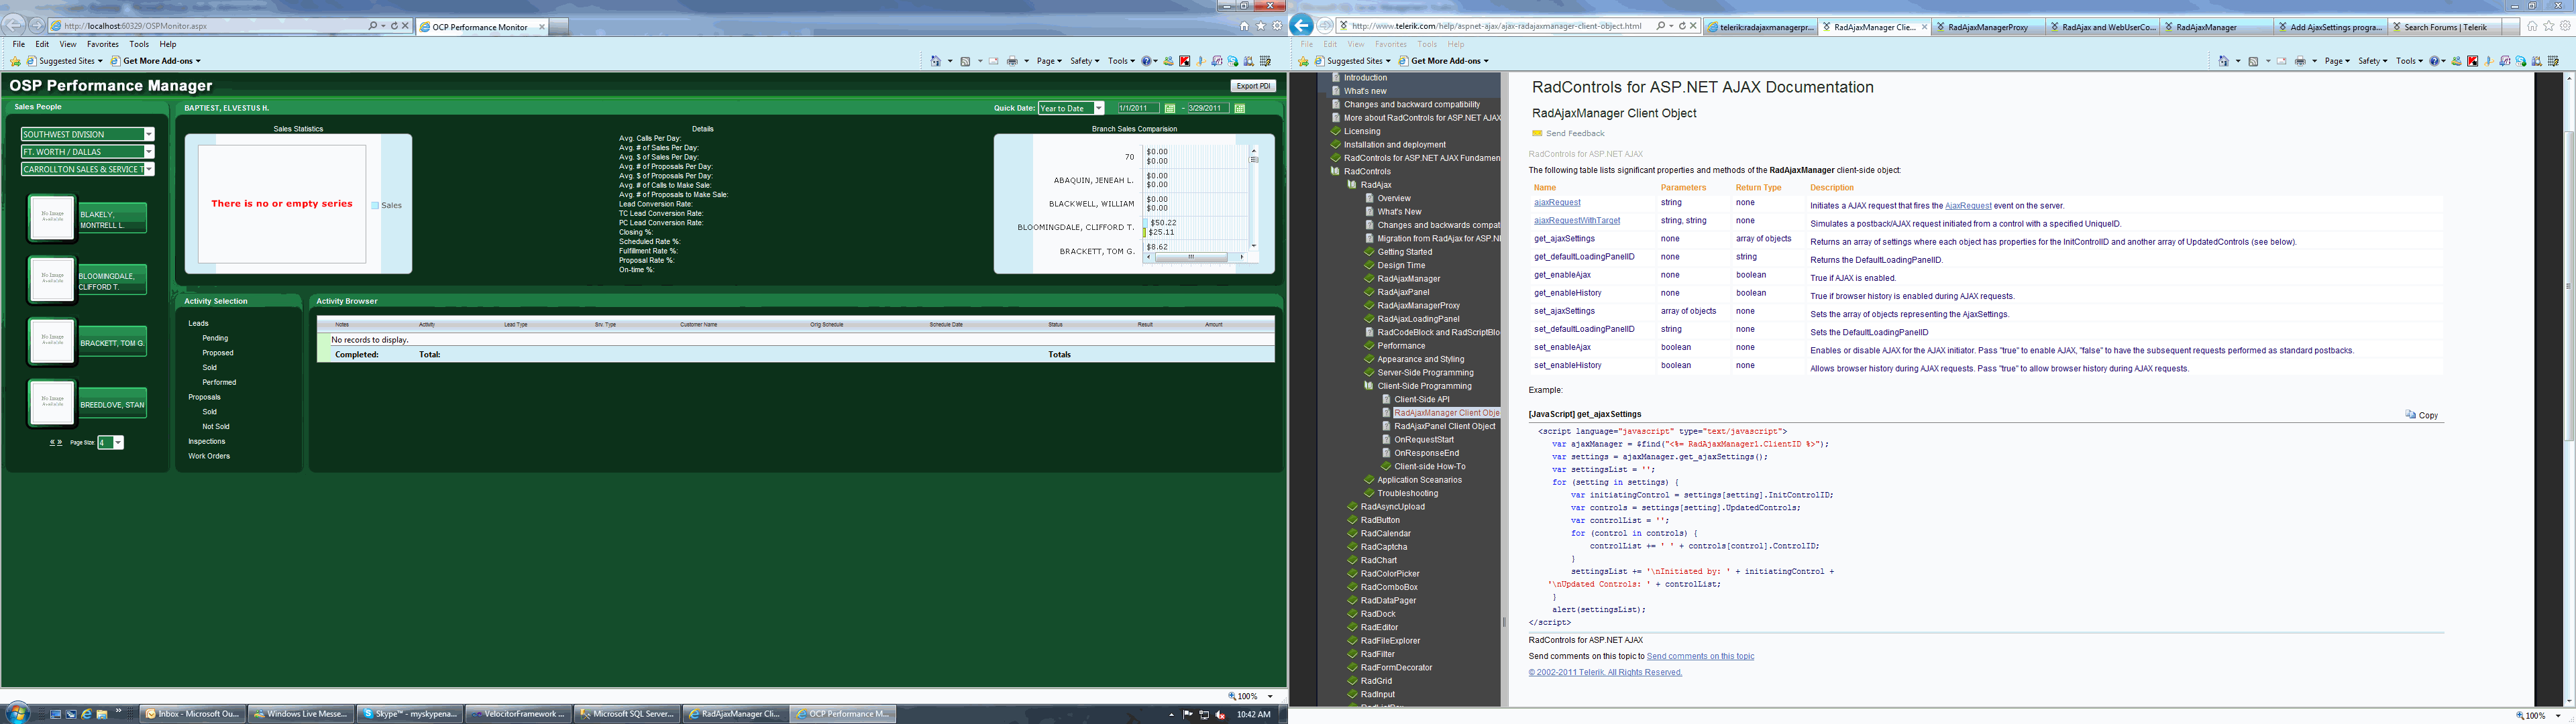This screenshot has width=2576, height=724.
Task: Open the OnRequestStart topic in the tree
Action: coord(1424,439)
